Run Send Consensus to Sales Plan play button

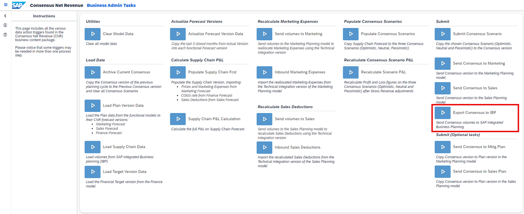(443, 172)
